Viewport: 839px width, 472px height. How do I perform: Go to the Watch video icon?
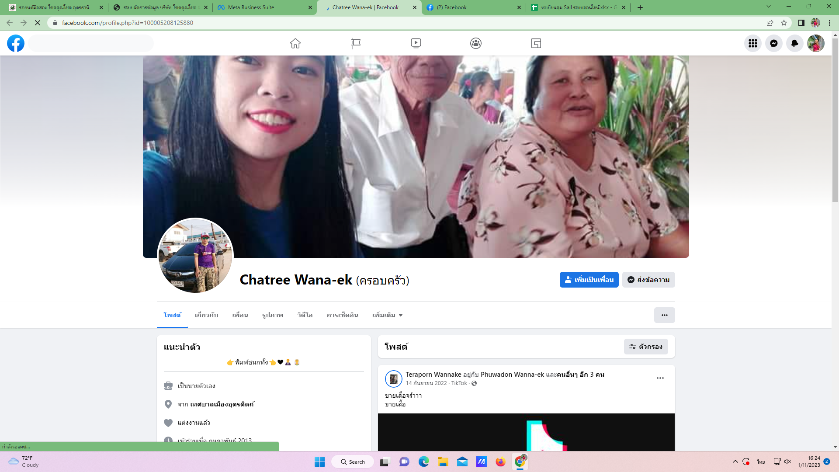click(416, 43)
